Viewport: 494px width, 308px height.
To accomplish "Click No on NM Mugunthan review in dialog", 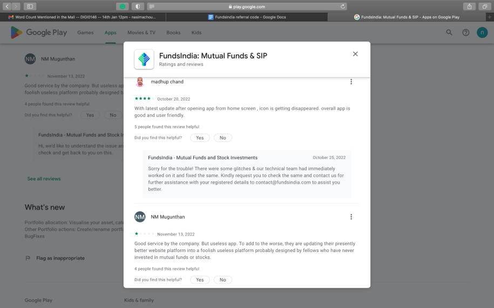I will [223, 279].
